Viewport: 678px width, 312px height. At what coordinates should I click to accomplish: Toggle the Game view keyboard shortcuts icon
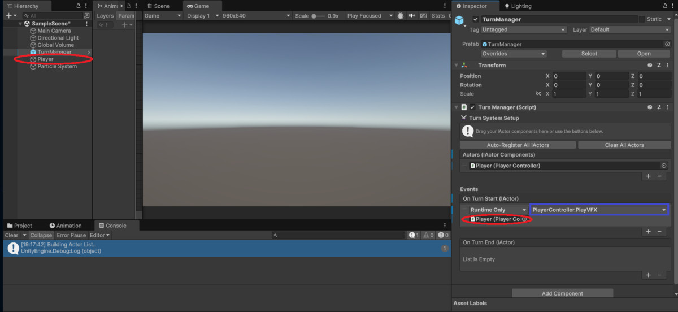pos(423,16)
